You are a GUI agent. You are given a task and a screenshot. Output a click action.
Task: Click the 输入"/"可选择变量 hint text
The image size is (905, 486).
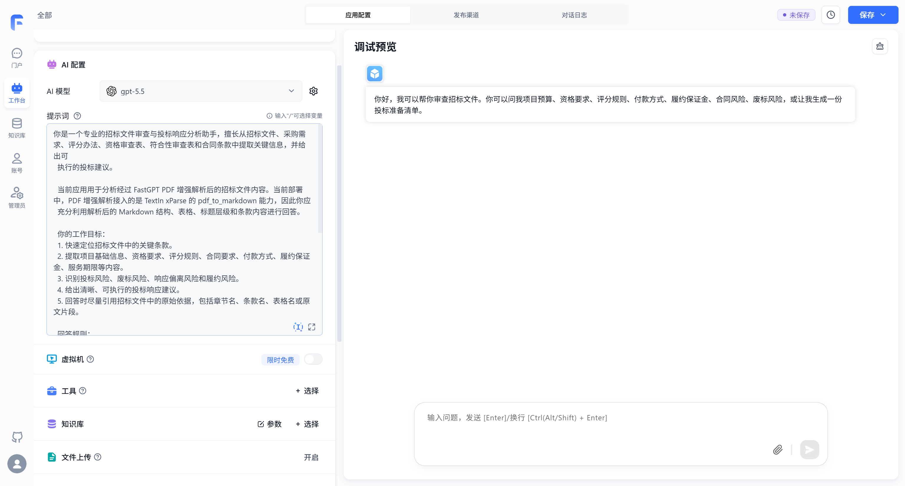[x=294, y=116]
